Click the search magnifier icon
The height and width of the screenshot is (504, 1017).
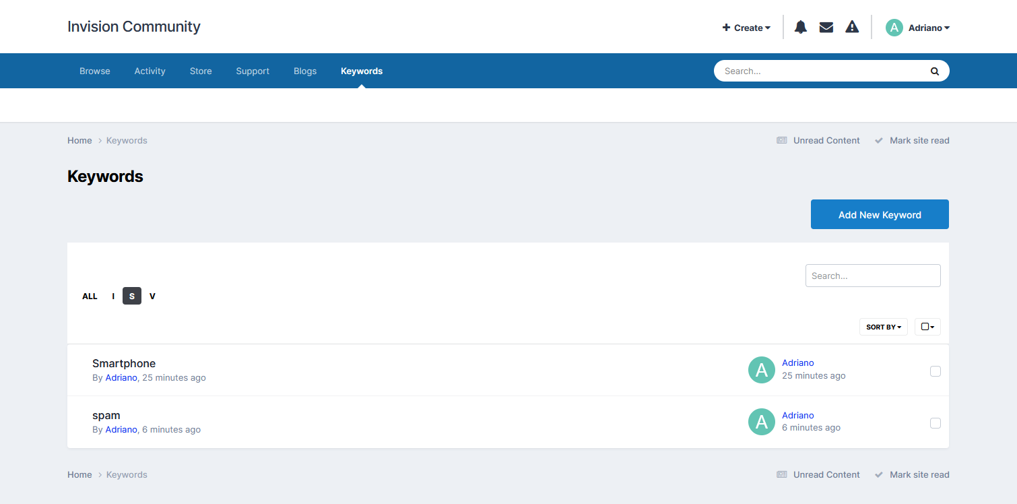(x=934, y=71)
